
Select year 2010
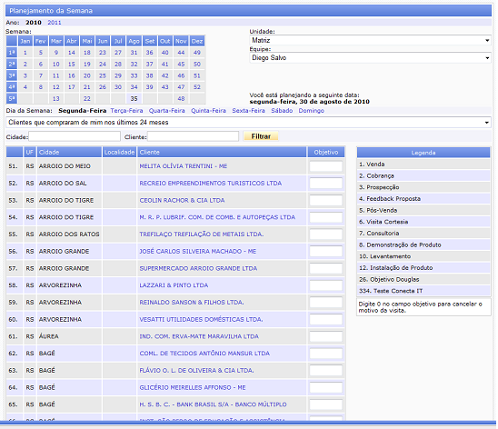[x=34, y=23]
